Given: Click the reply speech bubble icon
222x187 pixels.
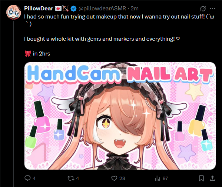Looking at the screenshot, I should [27, 178].
